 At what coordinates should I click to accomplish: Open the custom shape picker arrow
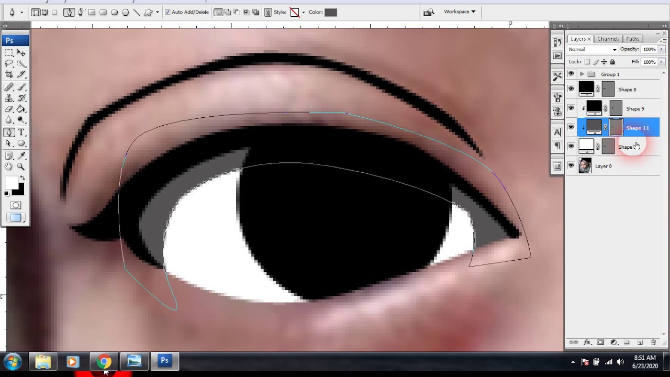pos(158,12)
